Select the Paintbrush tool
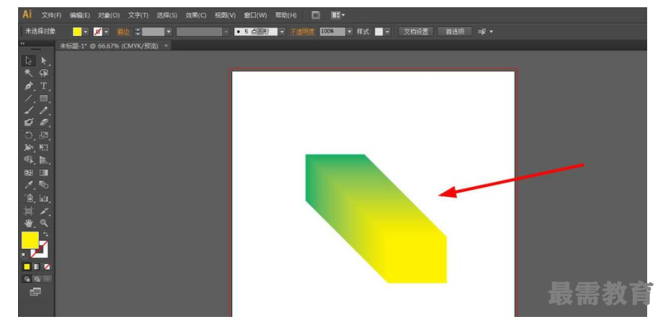This screenshot has width=658, height=322. pyautogui.click(x=28, y=111)
